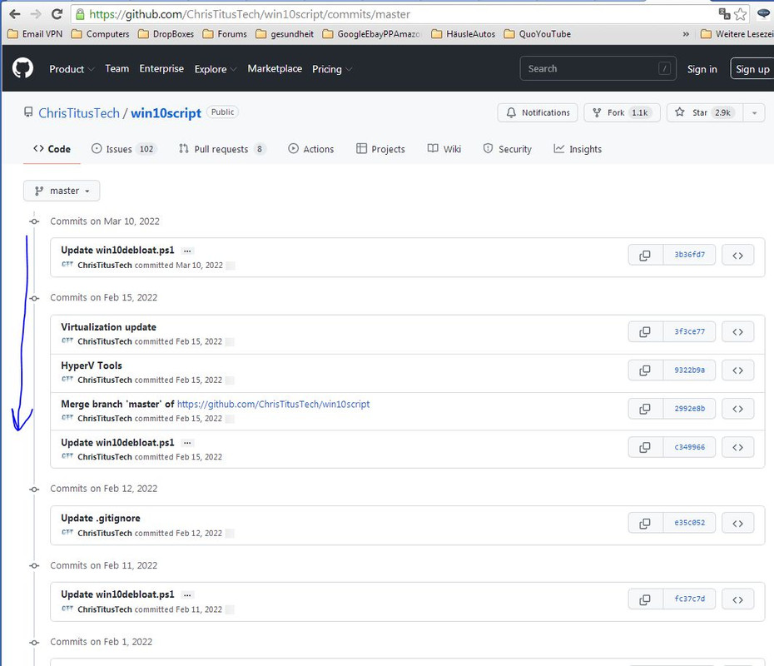The width and height of the screenshot is (774, 666).
Task: Open commit hash 3b36fd7
Action: [x=690, y=255]
